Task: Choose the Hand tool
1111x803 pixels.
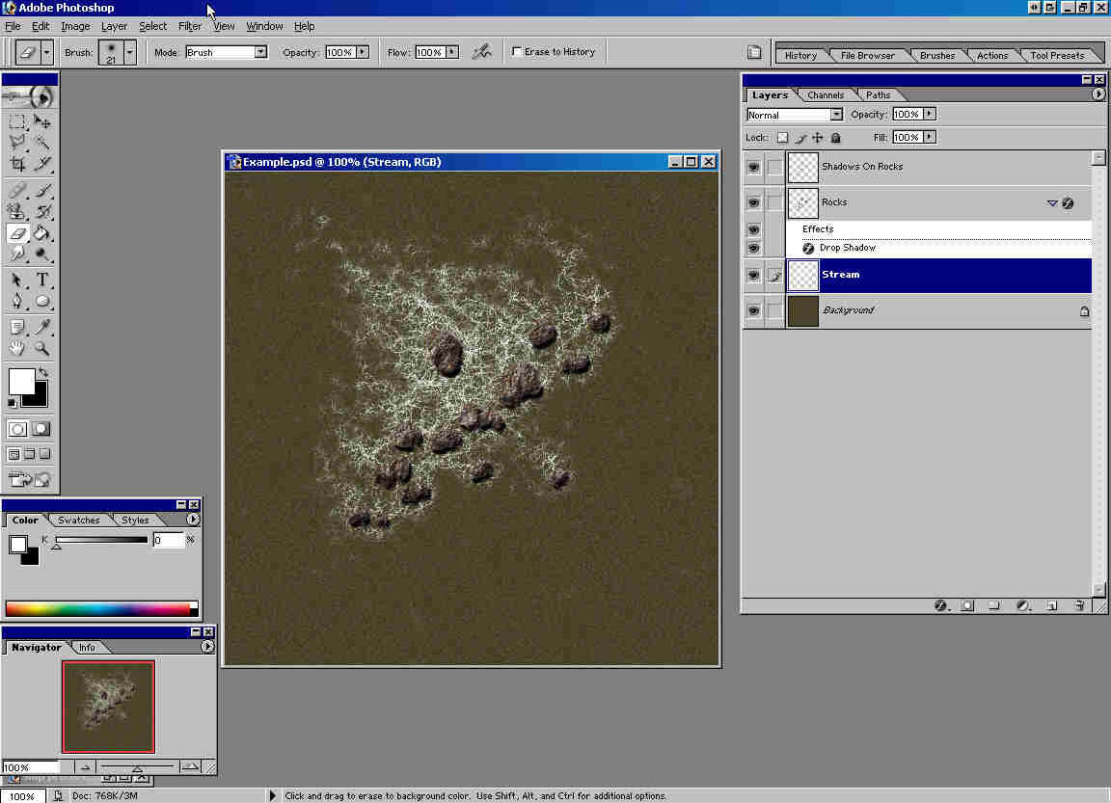Action: [17, 349]
